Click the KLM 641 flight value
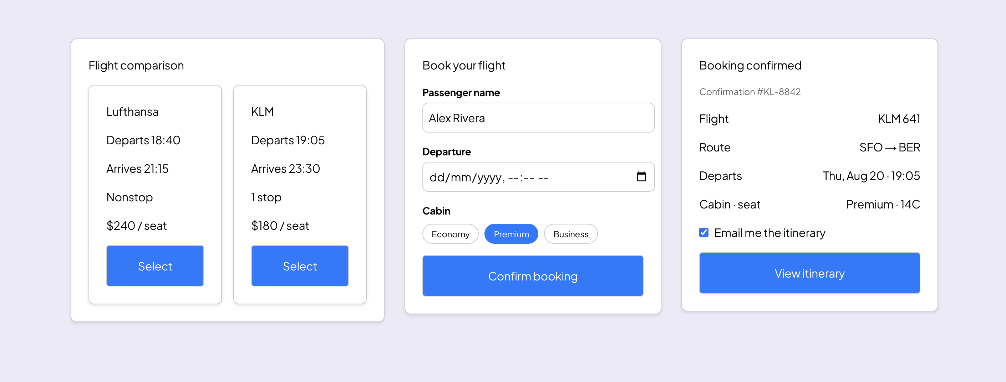 pyautogui.click(x=899, y=119)
